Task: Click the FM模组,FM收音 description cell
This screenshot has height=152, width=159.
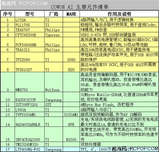Action: [119, 30]
